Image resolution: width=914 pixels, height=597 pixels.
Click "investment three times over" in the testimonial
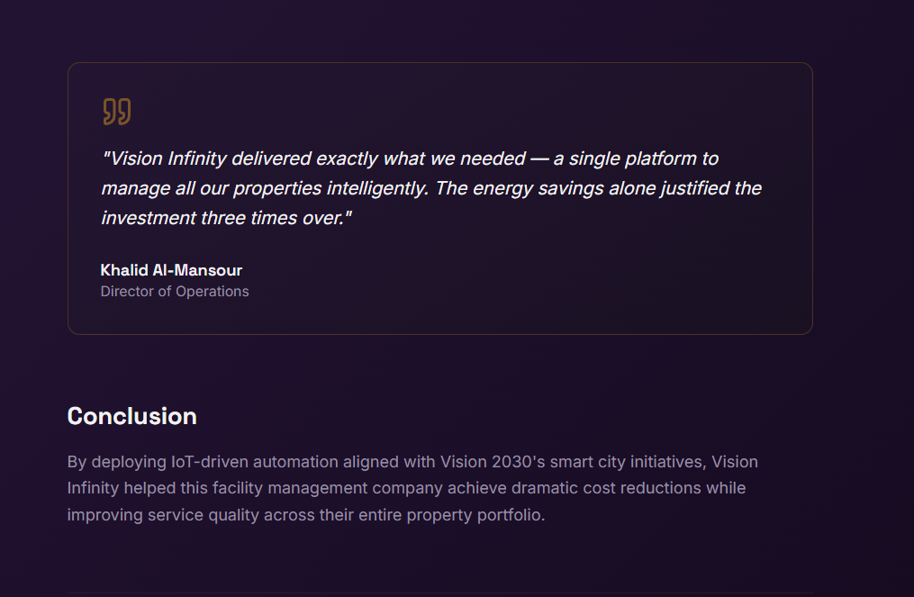click(222, 218)
